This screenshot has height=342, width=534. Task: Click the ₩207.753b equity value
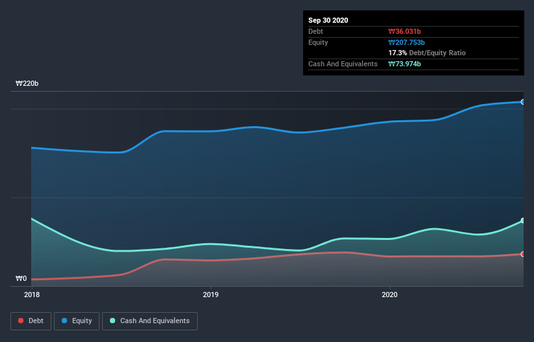[407, 42]
